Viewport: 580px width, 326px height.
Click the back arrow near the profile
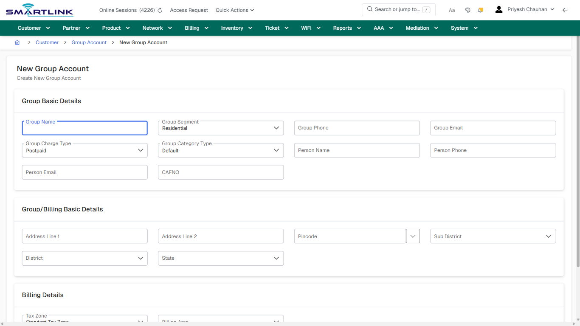(x=565, y=10)
